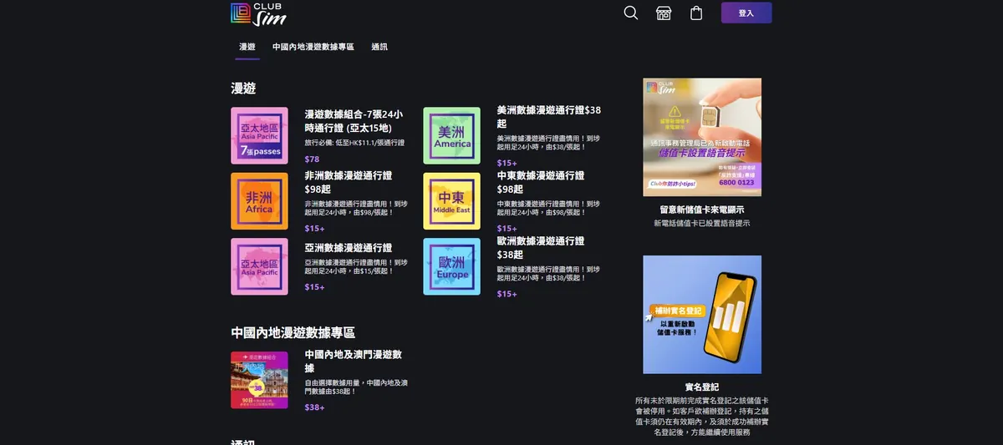Select the 漫遊 tab
The width and height of the screenshot is (1003, 445).
[x=247, y=47]
